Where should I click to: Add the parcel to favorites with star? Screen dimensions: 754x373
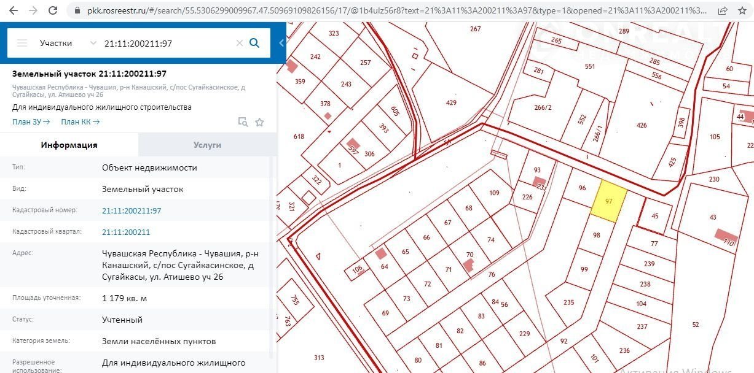pos(259,122)
